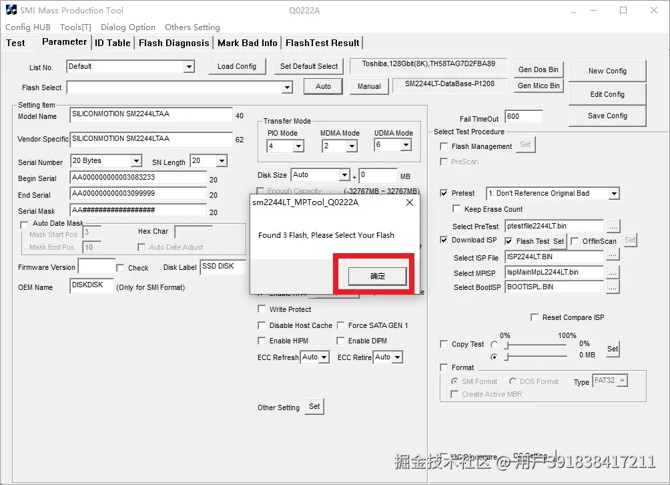Browse for Select ISP File
The image size is (670, 485).
point(613,256)
